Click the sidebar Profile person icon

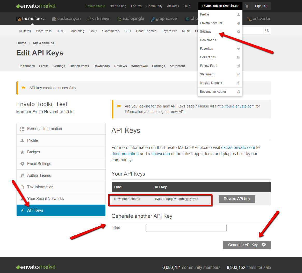pyautogui.click(x=22, y=140)
